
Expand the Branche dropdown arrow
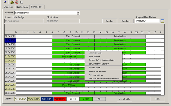click(78, 13)
